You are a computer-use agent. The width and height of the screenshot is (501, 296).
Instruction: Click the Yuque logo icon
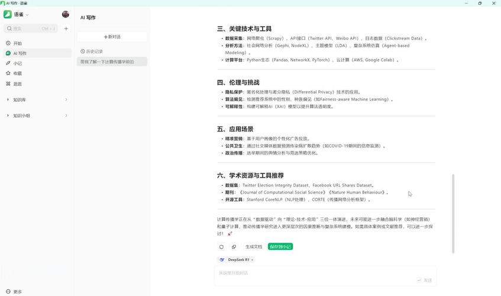tap(8, 14)
